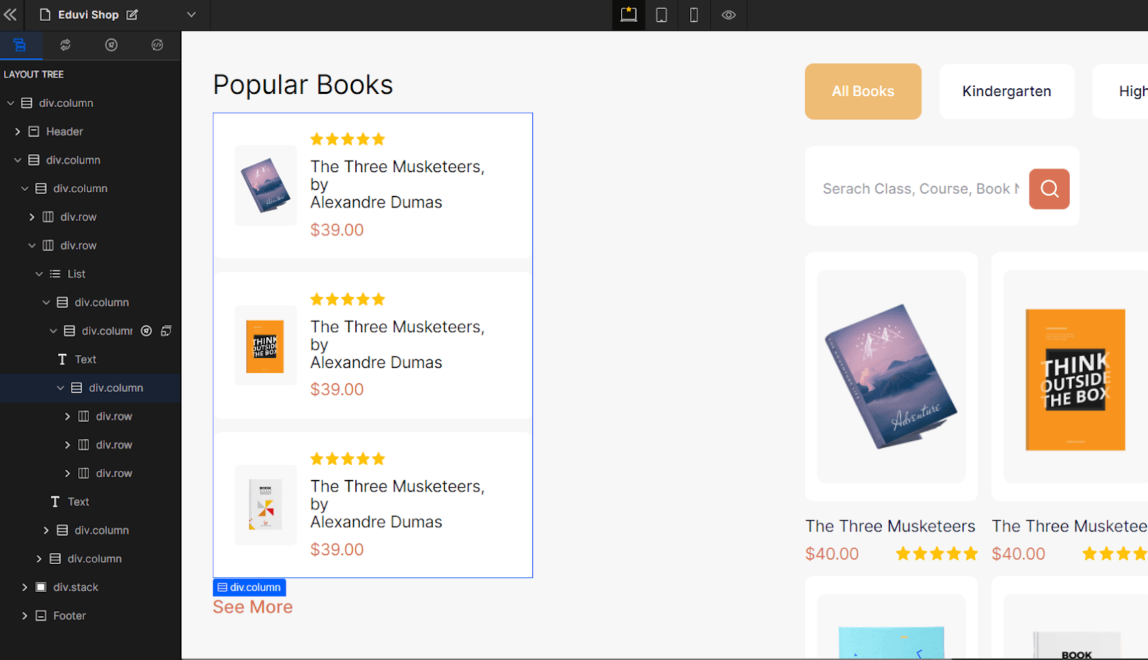Click the See More link
Image resolution: width=1148 pixels, height=660 pixels.
[252, 606]
